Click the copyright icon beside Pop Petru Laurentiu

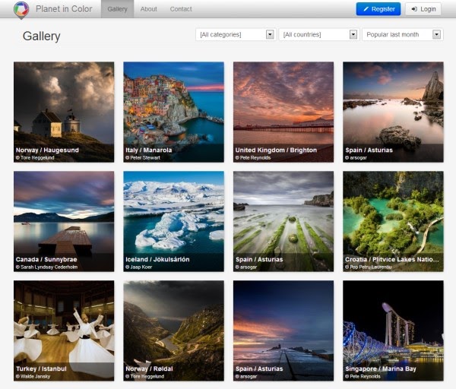pyautogui.click(x=347, y=267)
